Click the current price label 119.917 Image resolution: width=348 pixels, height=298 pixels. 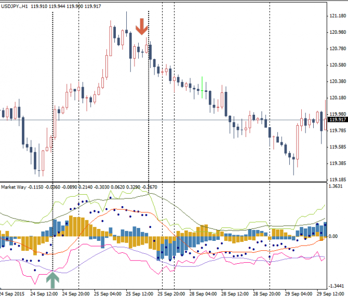(x=338, y=119)
